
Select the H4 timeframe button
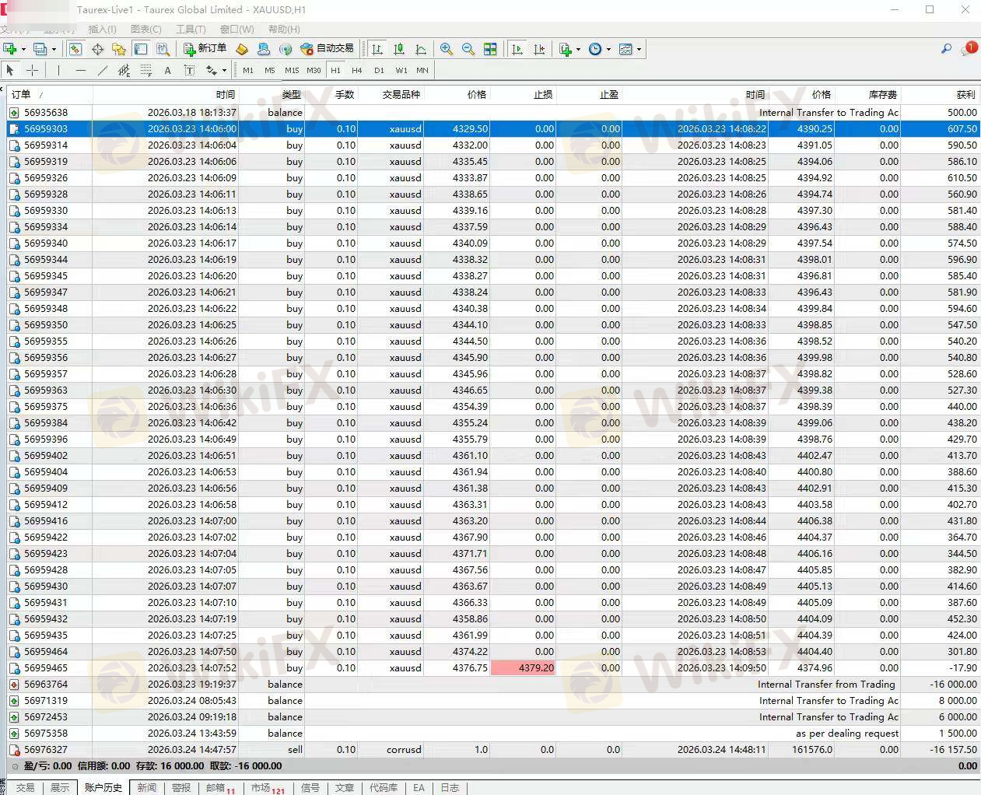click(357, 70)
